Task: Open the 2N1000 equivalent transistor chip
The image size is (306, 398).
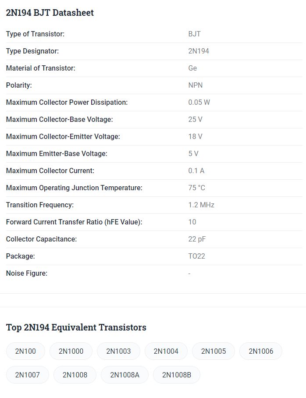Action: 71,351
